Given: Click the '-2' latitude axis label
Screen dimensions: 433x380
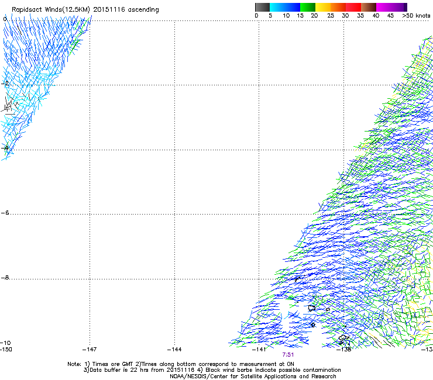Looking at the screenshot, I should 5,84.
